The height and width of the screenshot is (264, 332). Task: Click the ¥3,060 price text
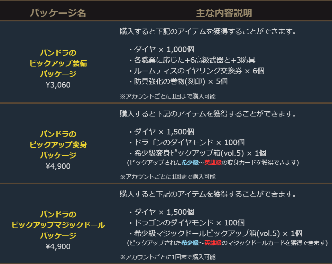click(58, 85)
